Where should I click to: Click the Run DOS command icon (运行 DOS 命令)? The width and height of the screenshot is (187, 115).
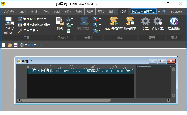click(20, 19)
